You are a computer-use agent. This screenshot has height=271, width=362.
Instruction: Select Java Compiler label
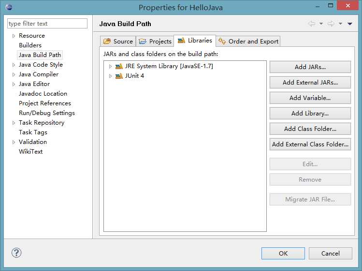point(39,74)
